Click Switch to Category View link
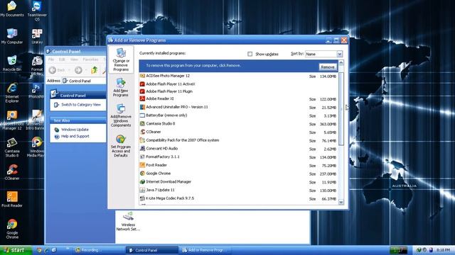The image size is (455, 255). click(x=81, y=105)
